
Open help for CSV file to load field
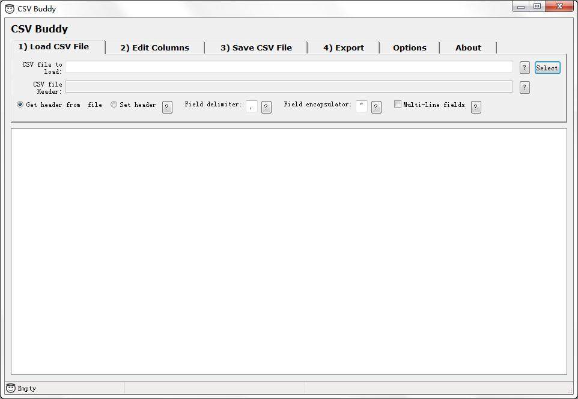(524, 67)
